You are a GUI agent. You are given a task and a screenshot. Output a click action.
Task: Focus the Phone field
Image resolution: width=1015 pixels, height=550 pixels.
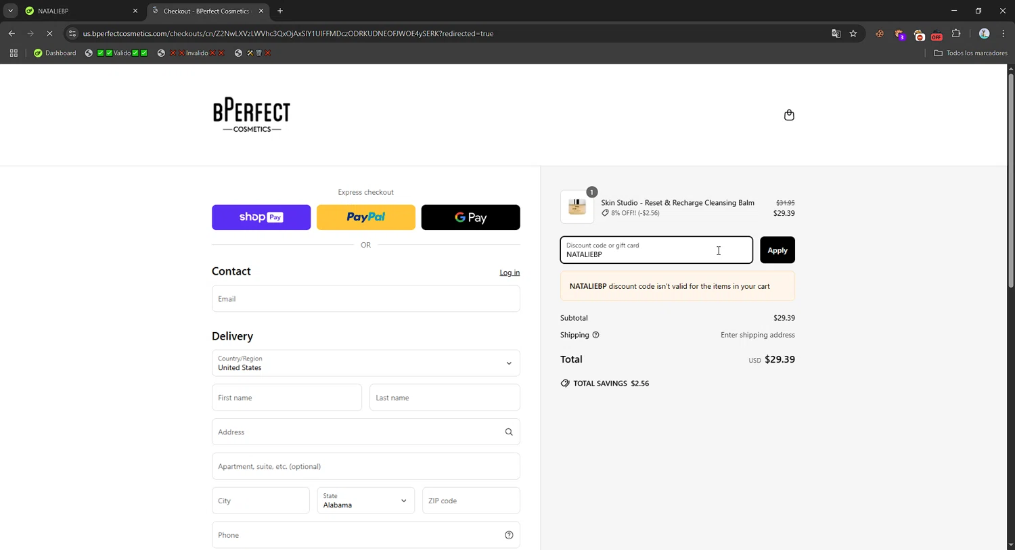(x=366, y=535)
